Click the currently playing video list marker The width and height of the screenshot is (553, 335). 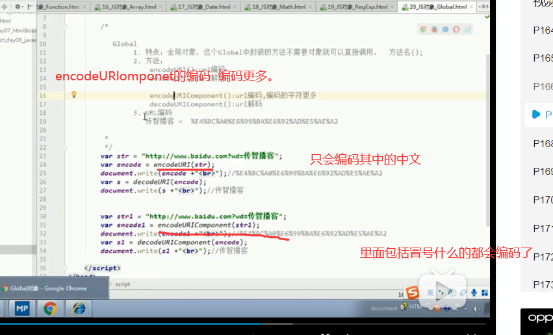pos(536,114)
